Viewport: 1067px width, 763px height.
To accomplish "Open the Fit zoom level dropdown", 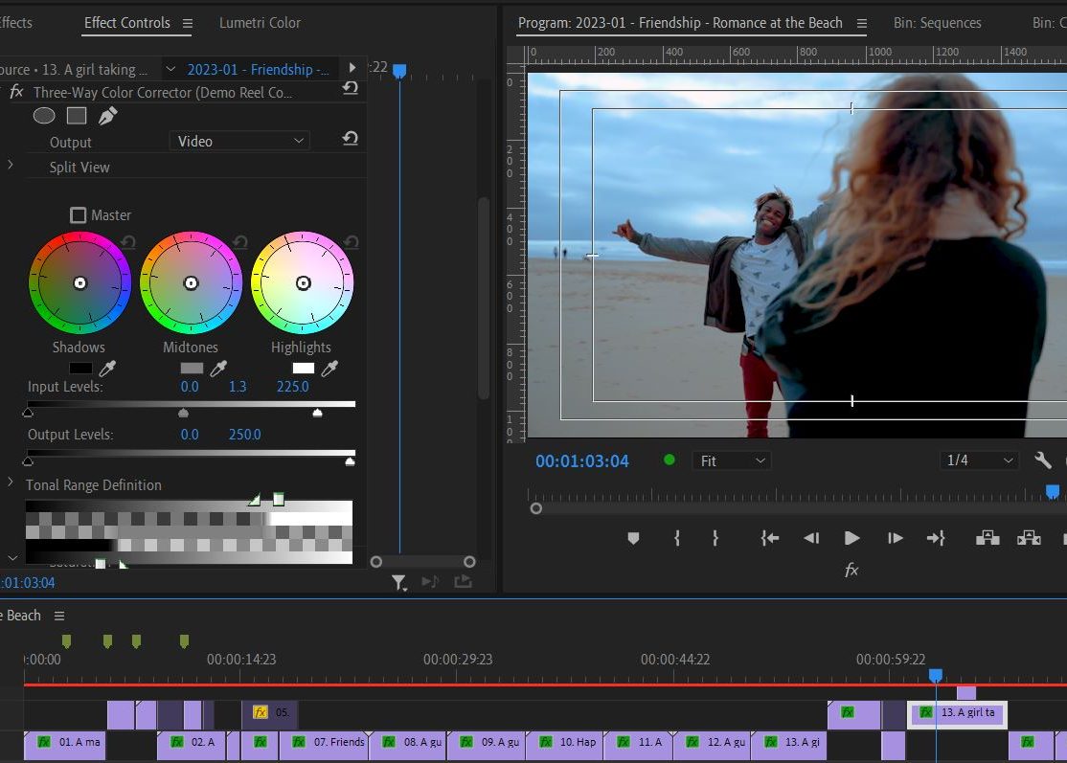I will point(732,461).
